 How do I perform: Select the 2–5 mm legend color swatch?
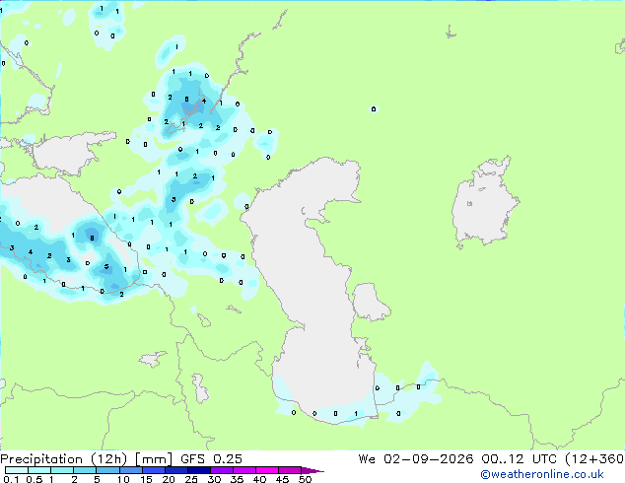85,470
